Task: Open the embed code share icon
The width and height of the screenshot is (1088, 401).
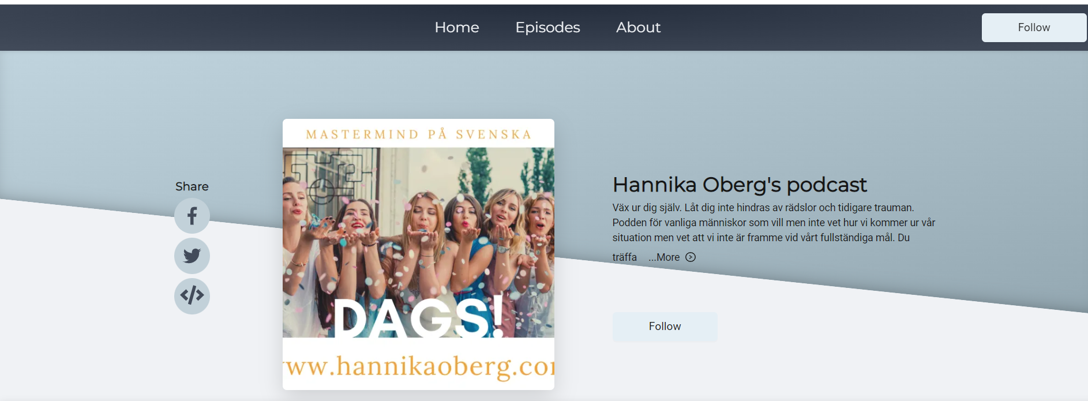Action: click(192, 296)
